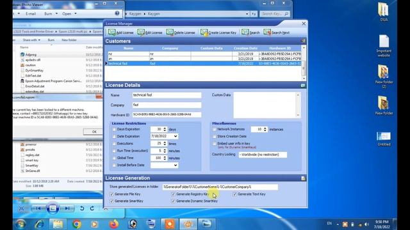The image size is (410, 230).
Task: Enable Executions checkbox
Action: point(114,143)
